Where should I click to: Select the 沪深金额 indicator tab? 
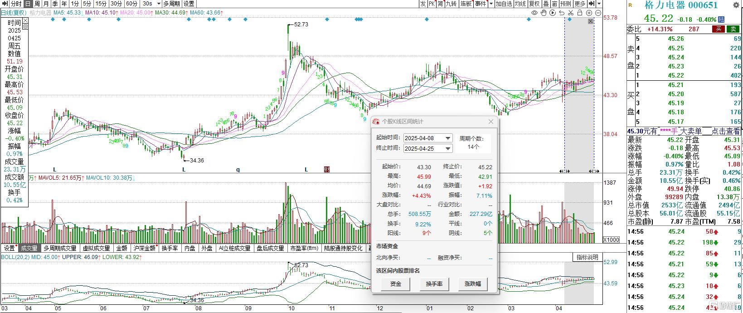tap(145, 248)
